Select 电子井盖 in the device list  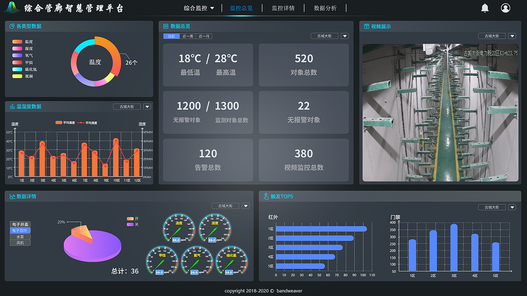tap(20, 224)
